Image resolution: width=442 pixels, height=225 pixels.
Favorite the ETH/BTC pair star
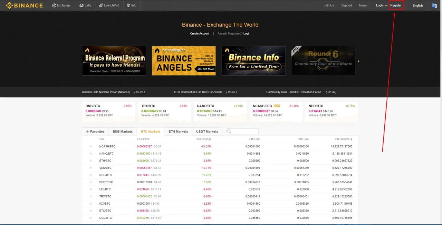tap(91, 161)
